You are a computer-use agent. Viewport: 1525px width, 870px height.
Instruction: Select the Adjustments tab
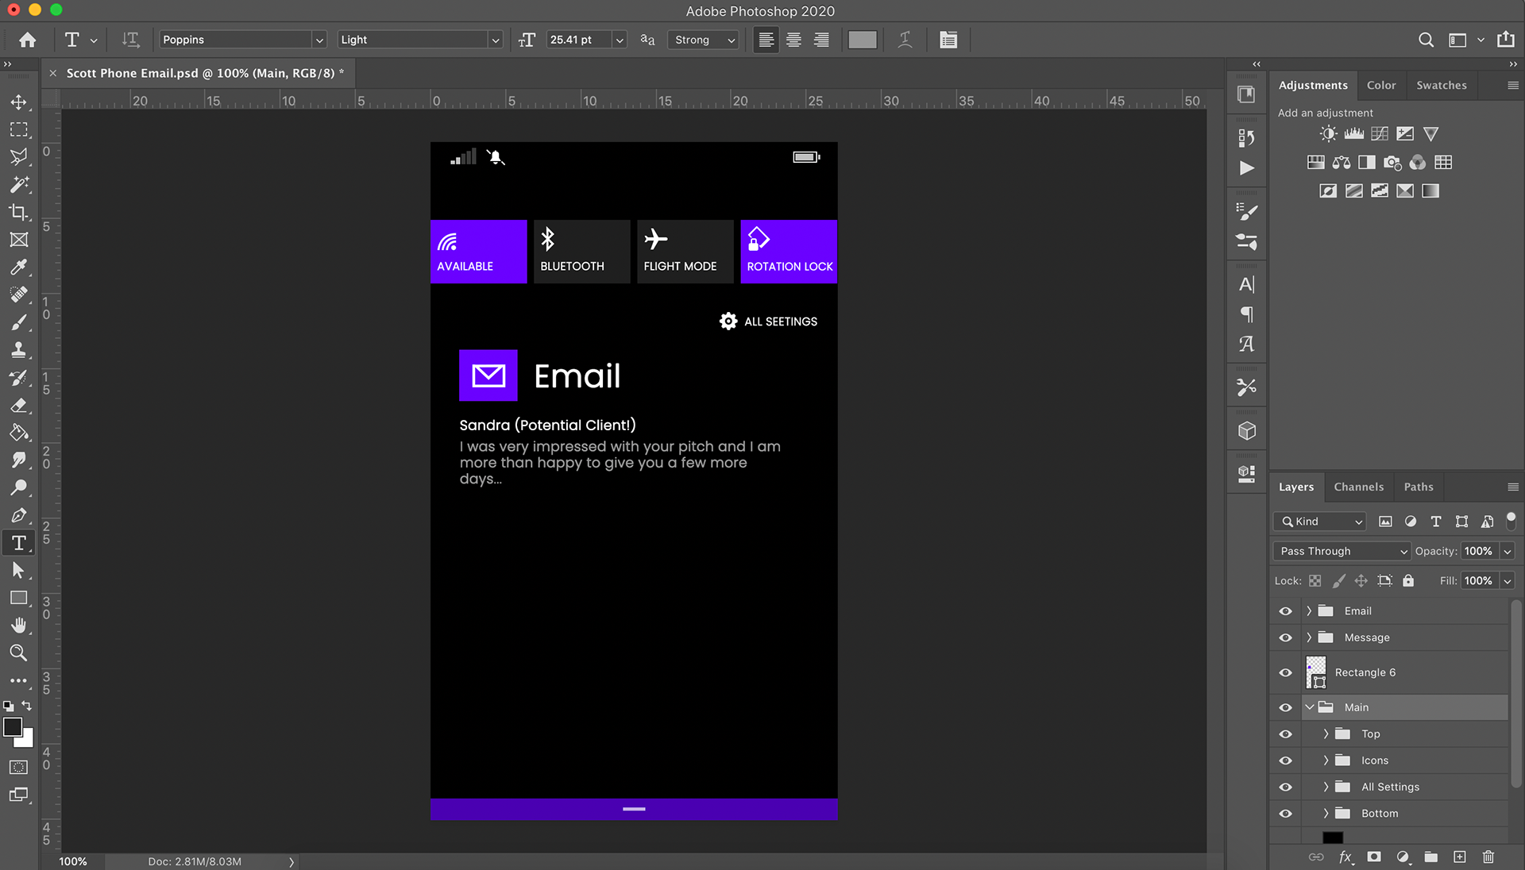click(1313, 85)
